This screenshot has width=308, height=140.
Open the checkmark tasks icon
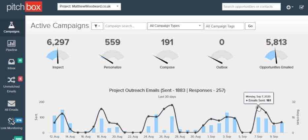click(x=301, y=7)
